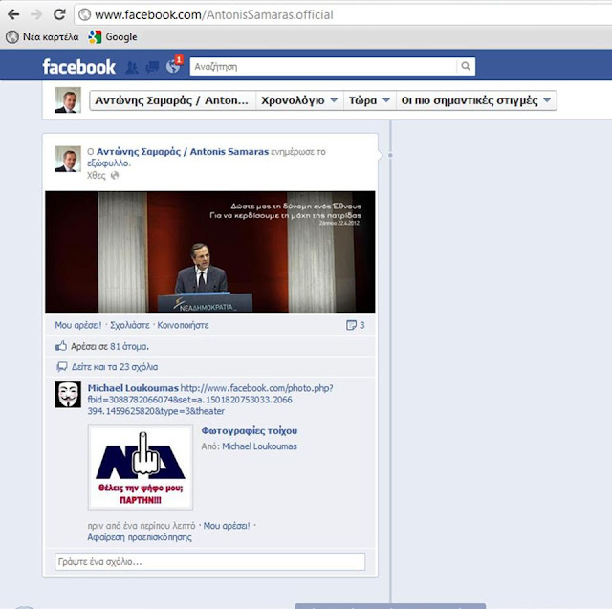Click the ΝΔ logo preview thumbnail

click(141, 468)
